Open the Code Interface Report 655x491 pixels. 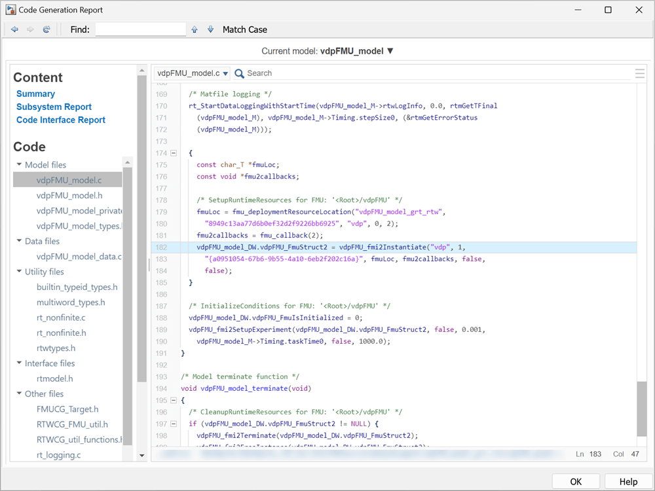pyautogui.click(x=60, y=120)
